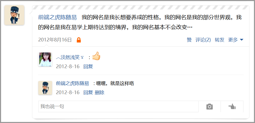Screen dimensions: 255x123
Task: Like the post with 赞
Action: [x=189, y=40]
